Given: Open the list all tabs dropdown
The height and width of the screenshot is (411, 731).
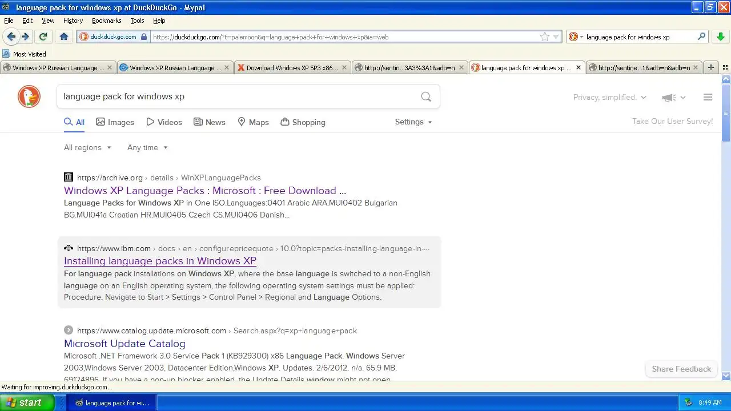Looking at the screenshot, I should [x=725, y=67].
